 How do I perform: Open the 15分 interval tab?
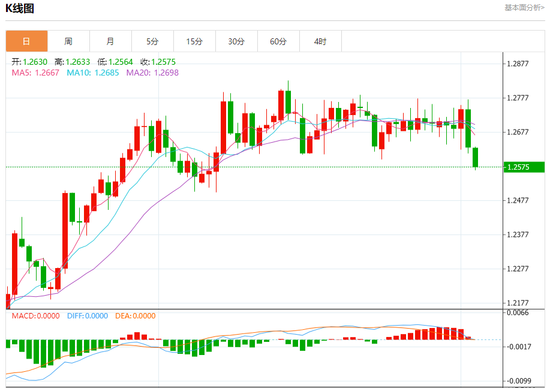(194, 41)
